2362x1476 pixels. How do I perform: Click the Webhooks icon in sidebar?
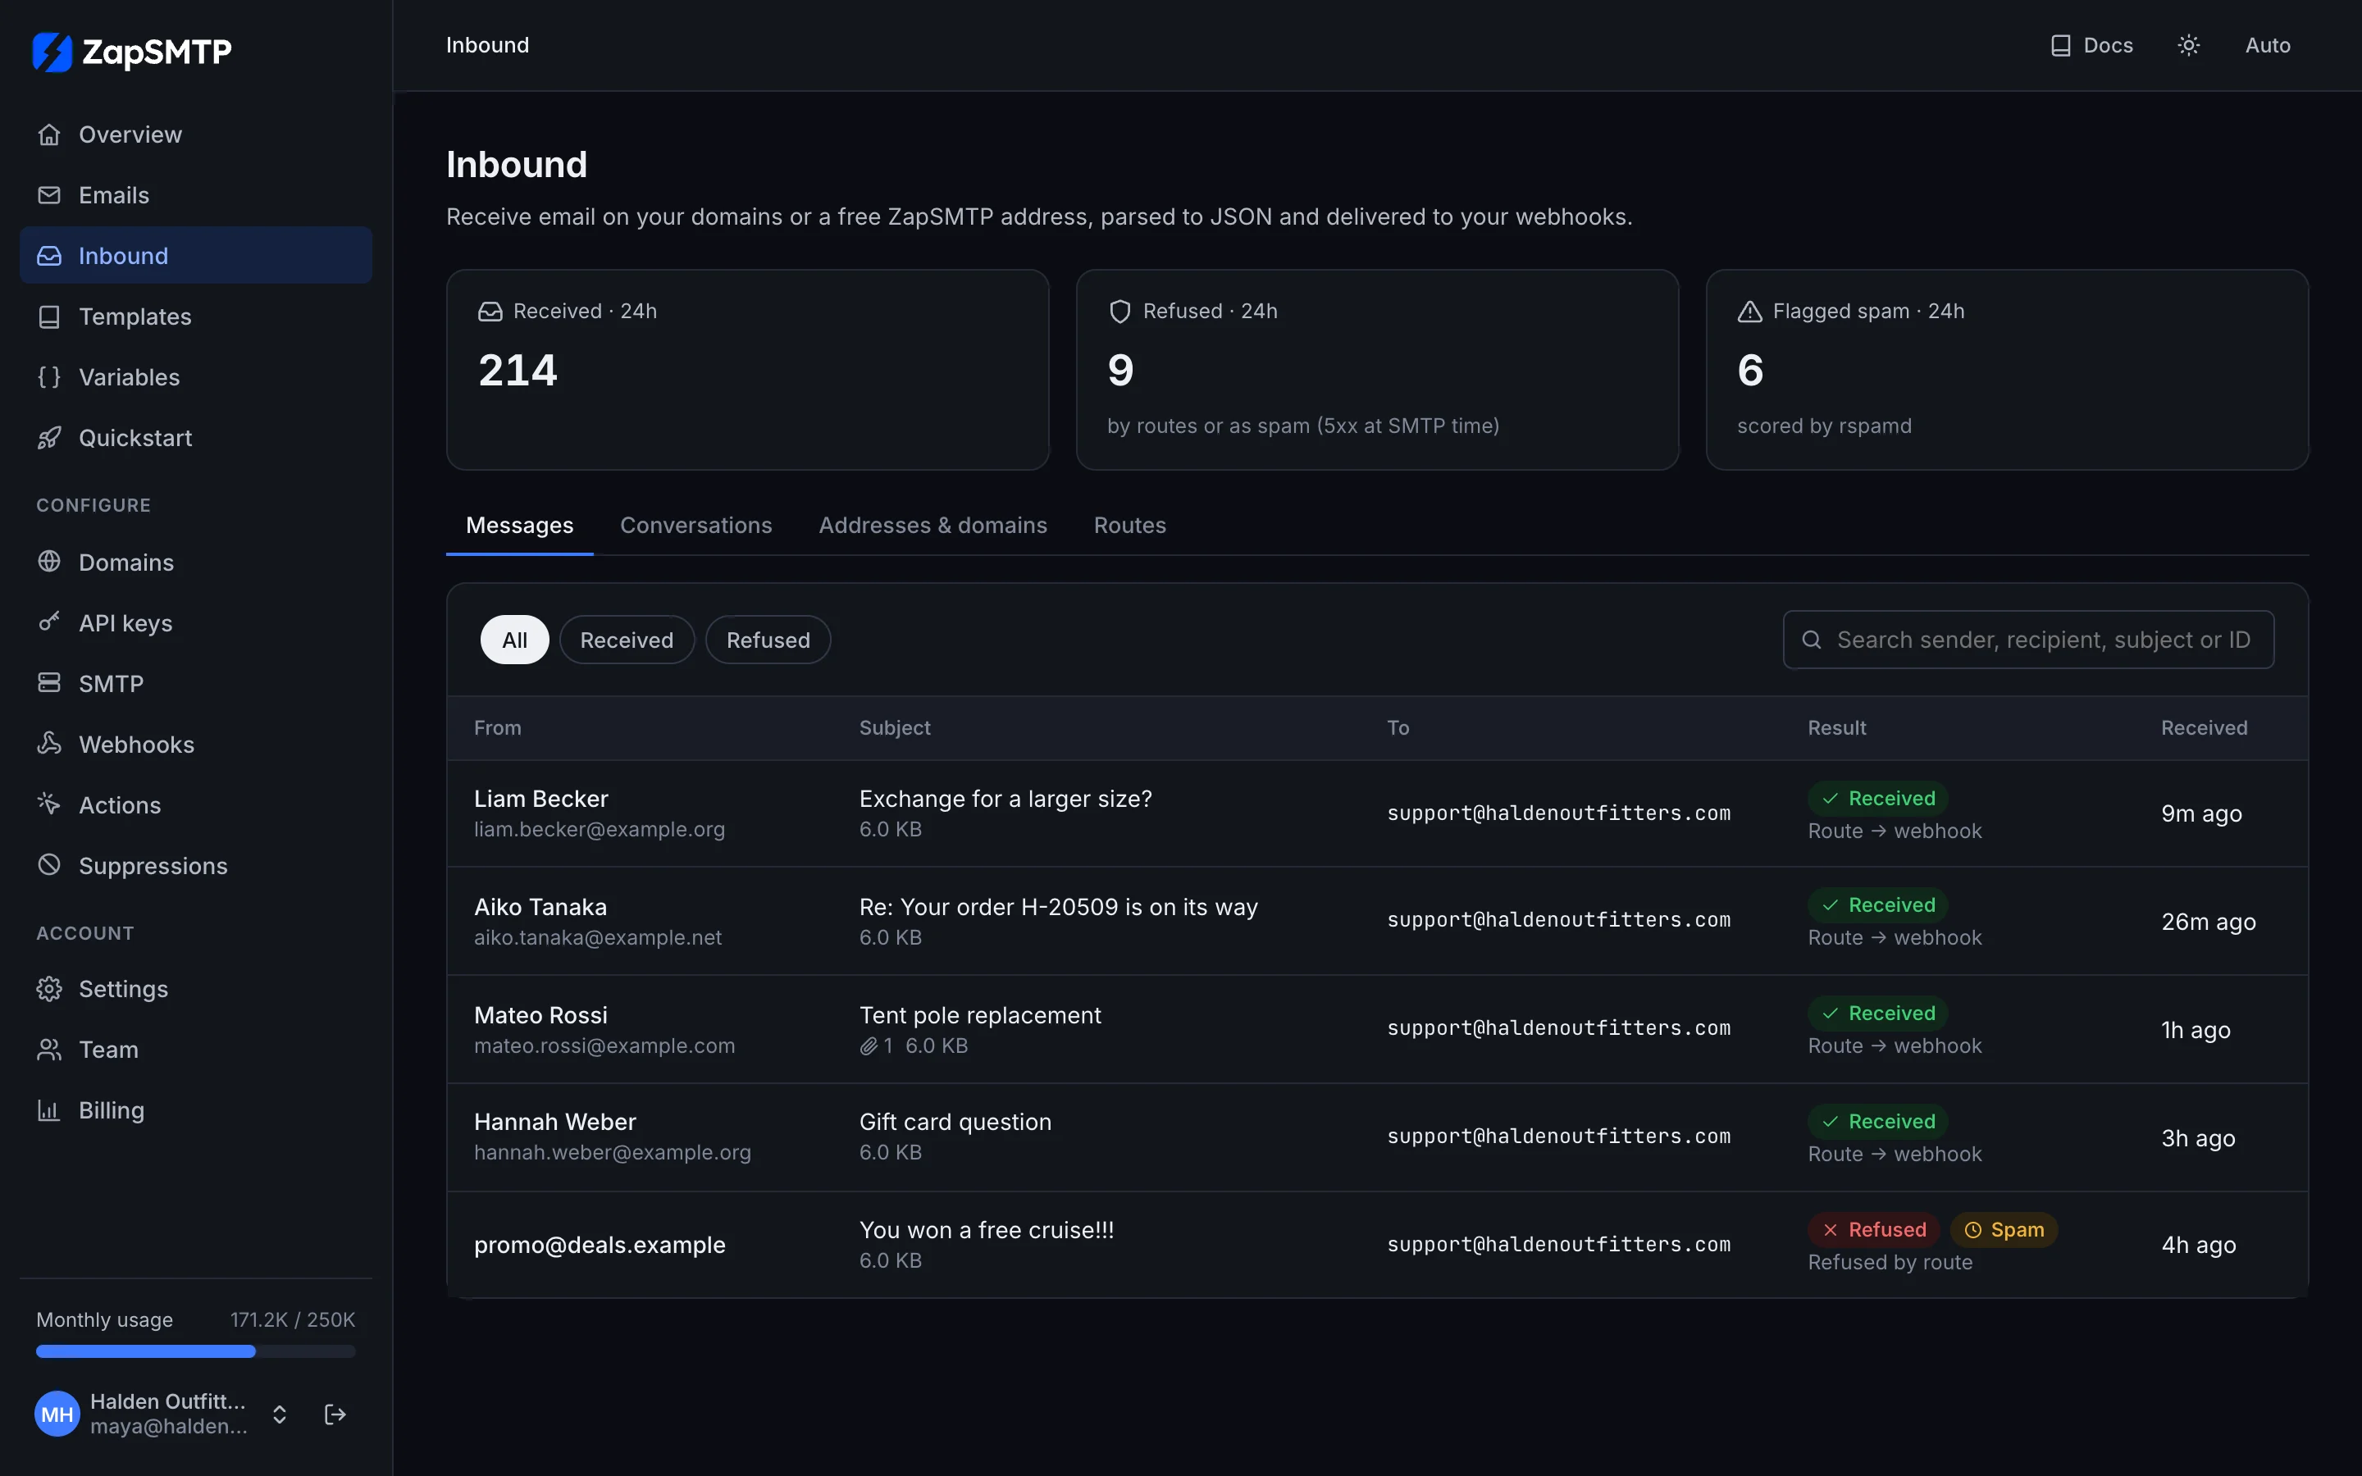click(49, 744)
